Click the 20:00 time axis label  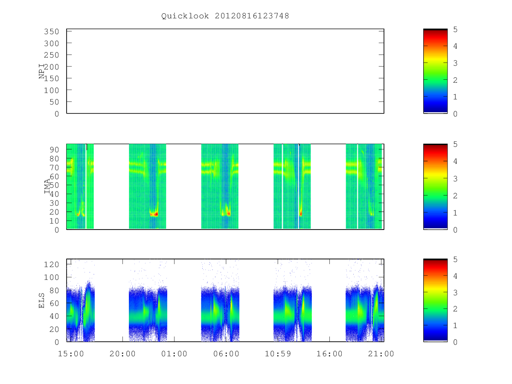122,354
